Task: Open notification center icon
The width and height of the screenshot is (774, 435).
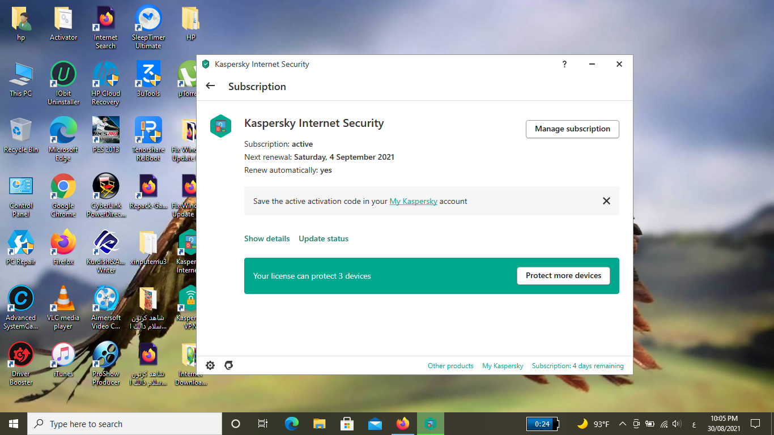Action: [x=755, y=424]
